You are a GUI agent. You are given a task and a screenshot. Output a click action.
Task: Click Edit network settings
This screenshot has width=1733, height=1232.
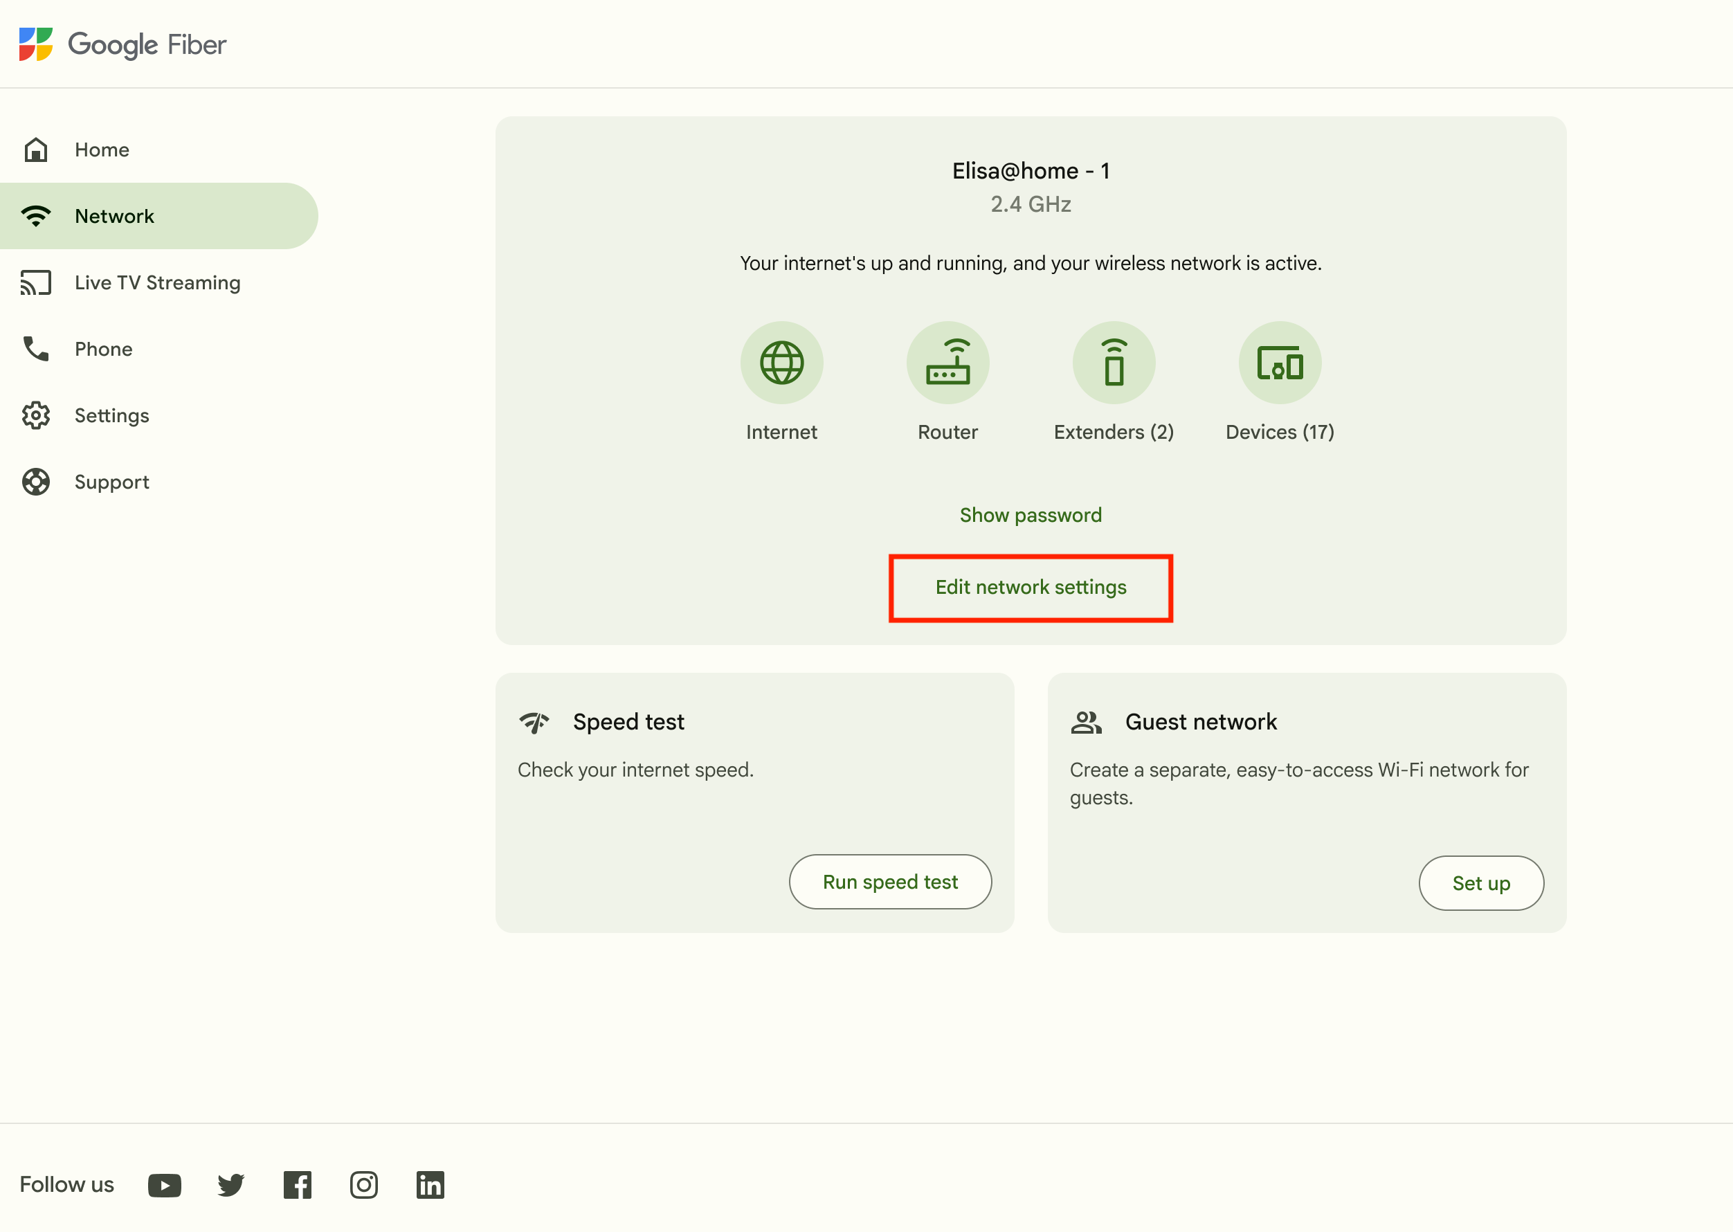[x=1031, y=588]
